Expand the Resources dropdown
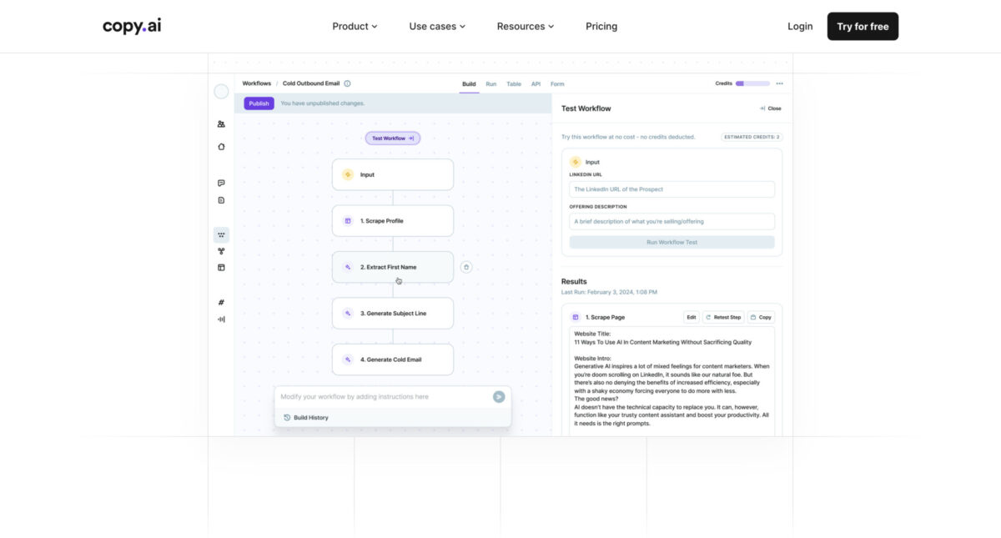Viewport: 1001px width, 538px height. 525,26
